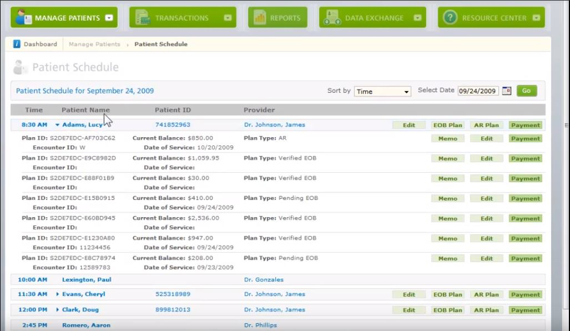Screen dimensions: 570x331
Task: Click the Manage Patients person icon
Action: (23, 17)
